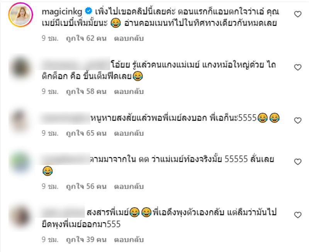Image resolution: width=309 pixels, height=252 pixels.
Task: View who liked: ถูกใจ 65 คน
Action: [x=86, y=133]
